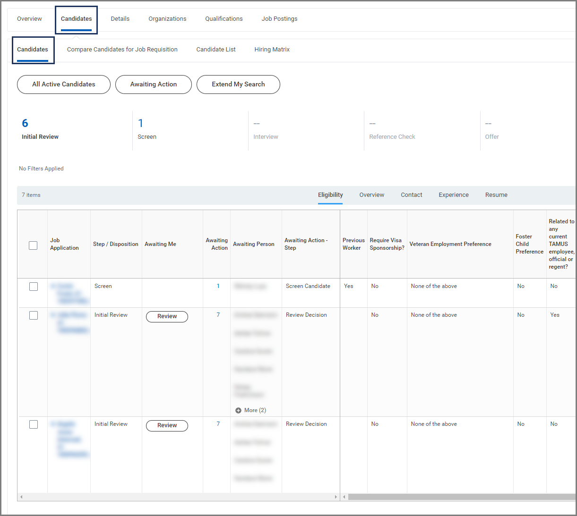This screenshot has width=577, height=516.
Task: Click the All Active Candidates button
Action: [x=64, y=85]
